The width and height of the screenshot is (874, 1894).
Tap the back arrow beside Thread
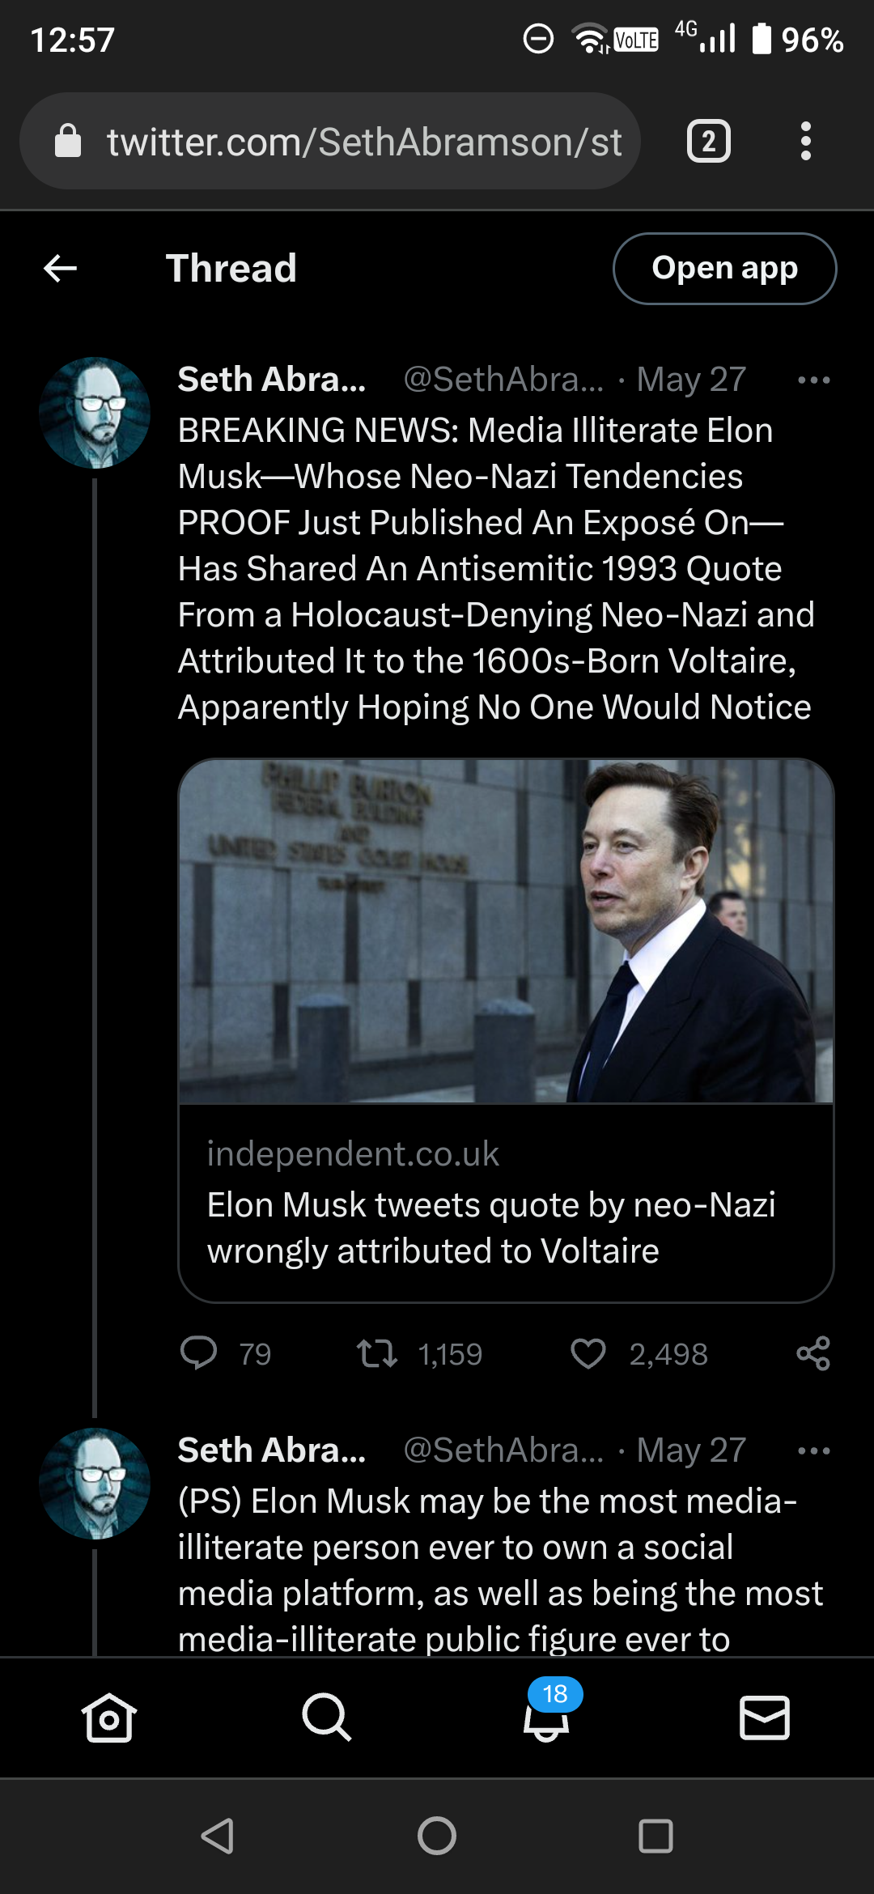tap(60, 268)
